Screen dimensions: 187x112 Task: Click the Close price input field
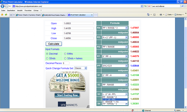point(78,38)
